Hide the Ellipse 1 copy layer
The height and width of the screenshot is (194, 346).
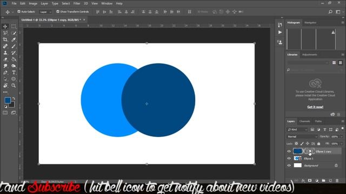point(289,151)
